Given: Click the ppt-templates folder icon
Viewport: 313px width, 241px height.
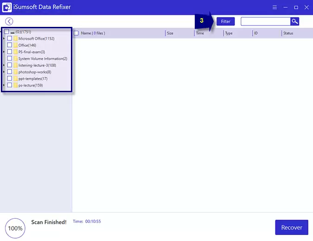Looking at the screenshot, I should coord(15,79).
